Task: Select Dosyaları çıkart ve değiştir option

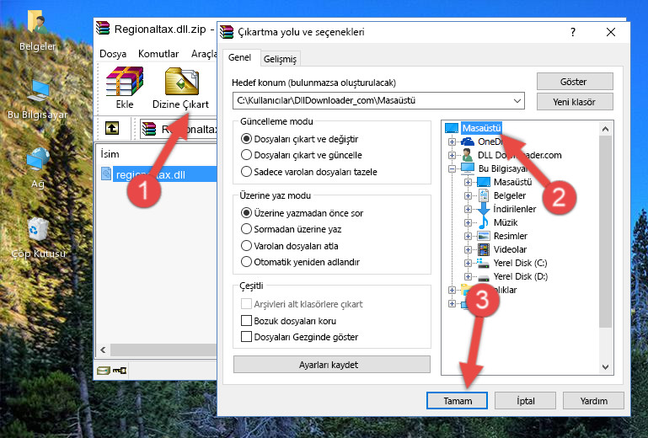Action: click(x=246, y=139)
